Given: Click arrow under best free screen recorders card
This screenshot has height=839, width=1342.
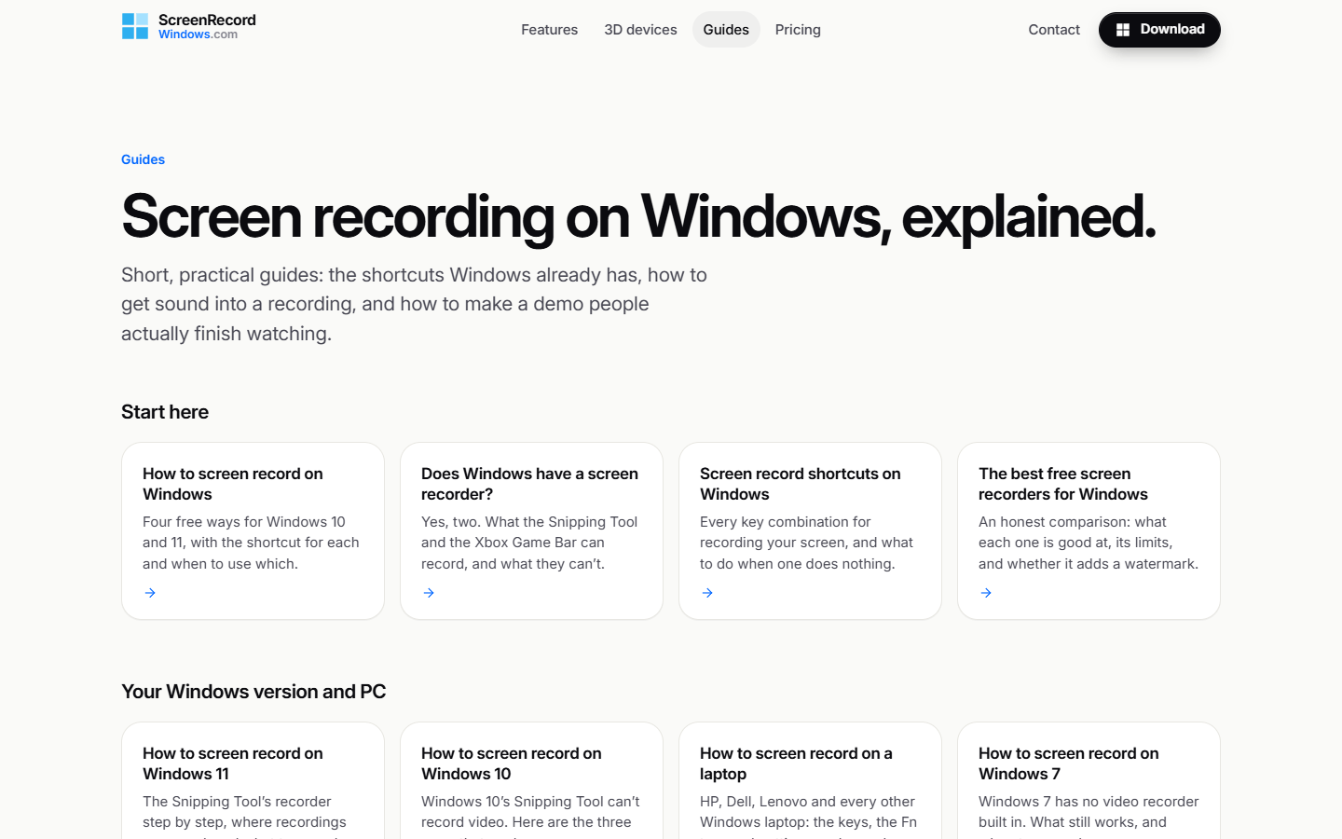Looking at the screenshot, I should point(986,593).
